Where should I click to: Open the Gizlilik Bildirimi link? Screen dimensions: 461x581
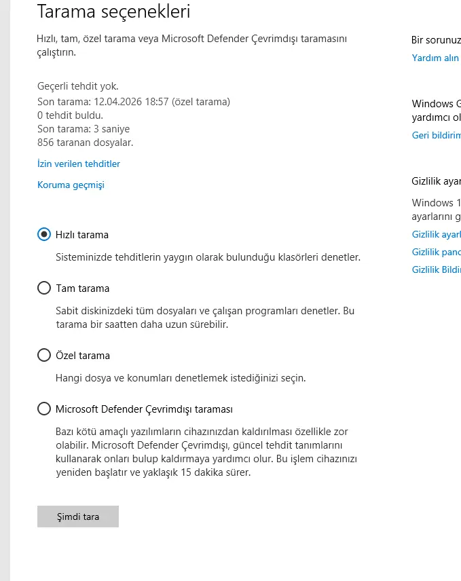click(x=437, y=269)
